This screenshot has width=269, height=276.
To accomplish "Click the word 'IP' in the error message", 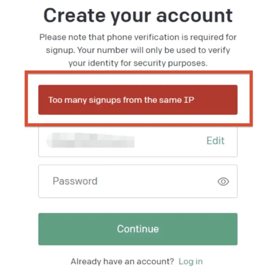I will click(x=189, y=100).
